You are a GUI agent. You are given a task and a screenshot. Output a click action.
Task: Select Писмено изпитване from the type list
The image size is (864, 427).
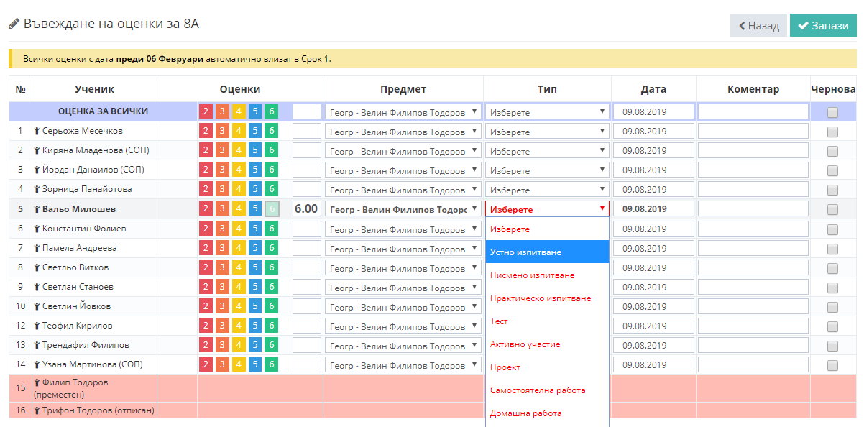(532, 275)
